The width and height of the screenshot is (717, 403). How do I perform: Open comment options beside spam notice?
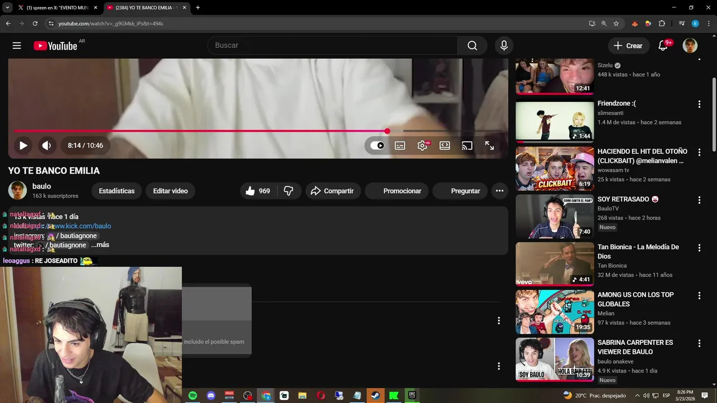(499, 321)
